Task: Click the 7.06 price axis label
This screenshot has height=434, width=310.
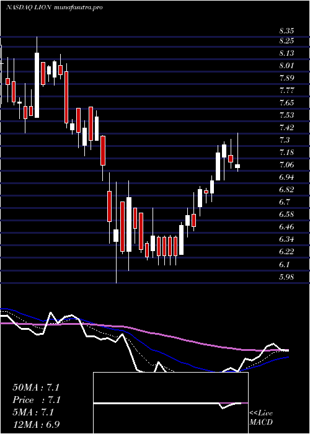Action: [x=286, y=165]
